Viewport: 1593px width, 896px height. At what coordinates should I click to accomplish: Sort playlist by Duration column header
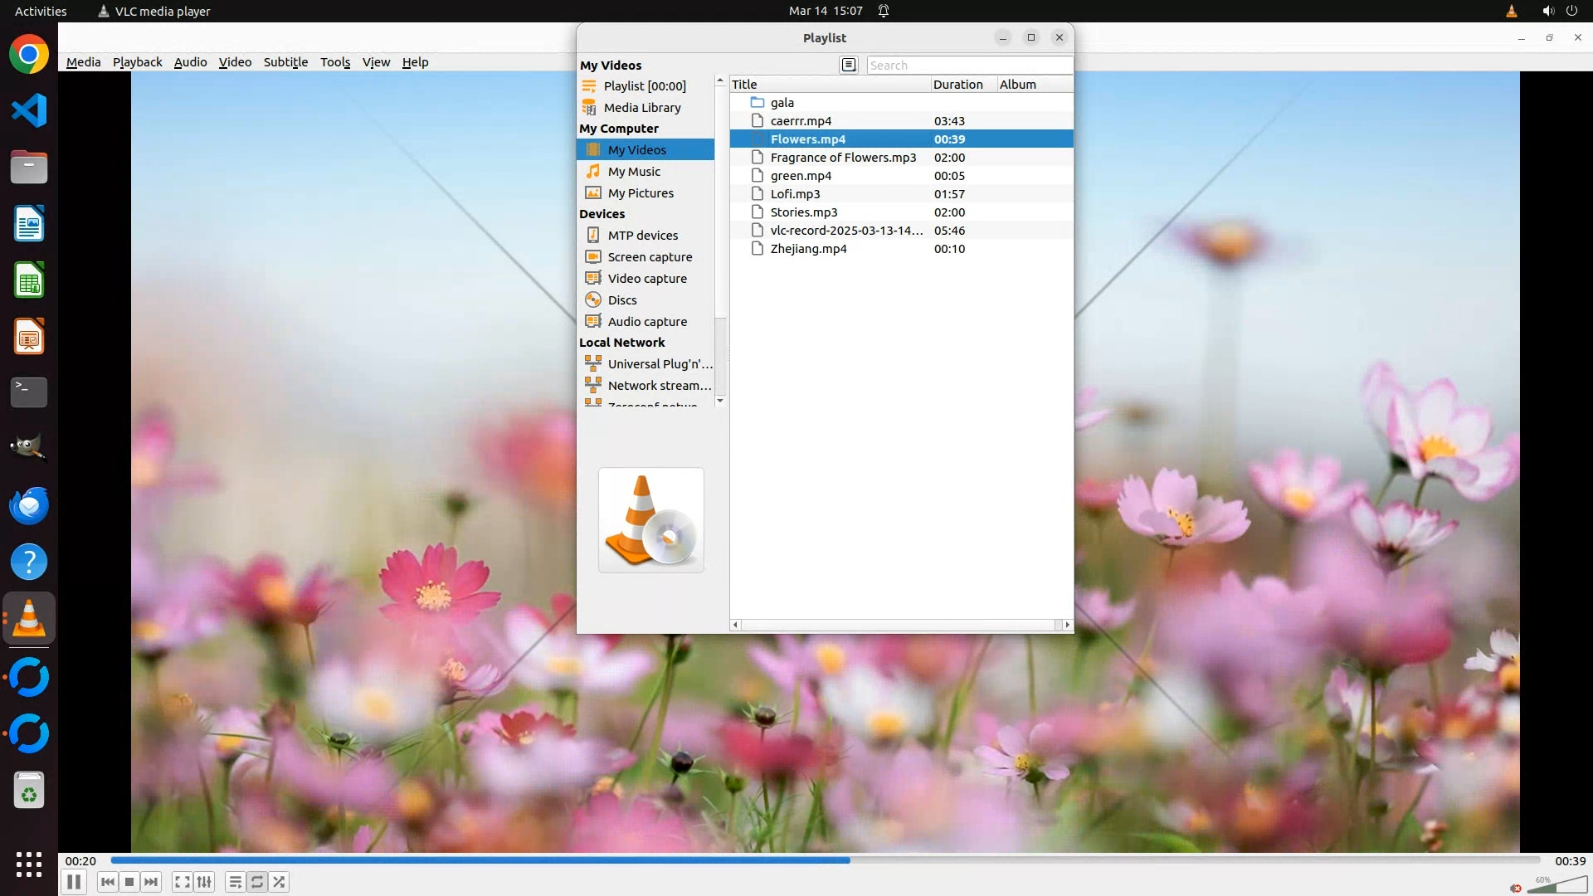click(x=958, y=85)
